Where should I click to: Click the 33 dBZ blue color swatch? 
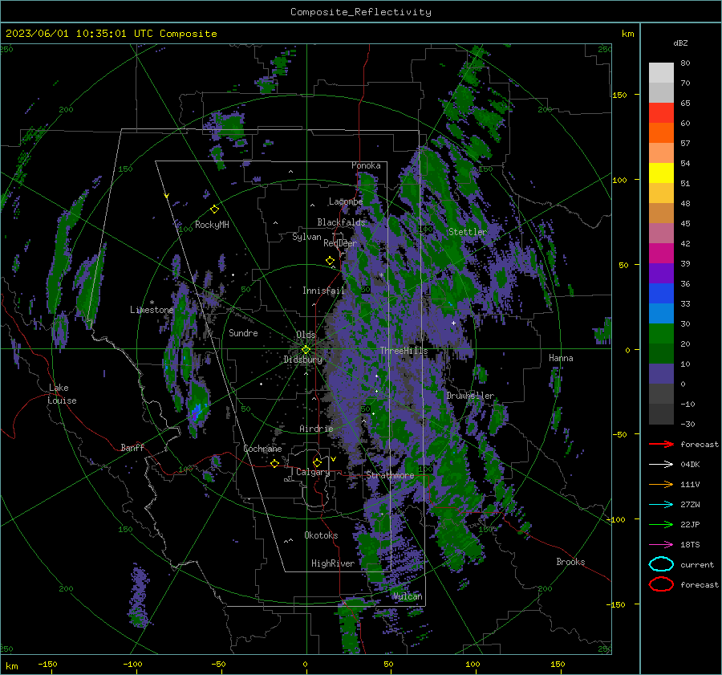click(x=661, y=293)
